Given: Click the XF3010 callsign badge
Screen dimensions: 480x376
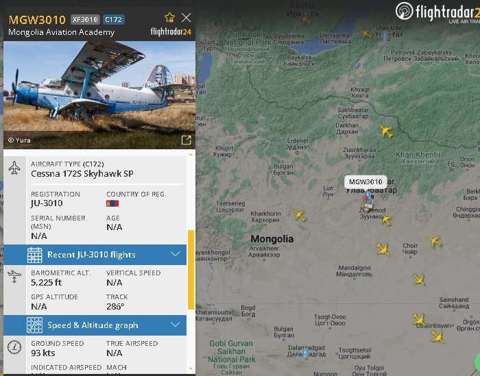Looking at the screenshot, I should pos(85,20).
